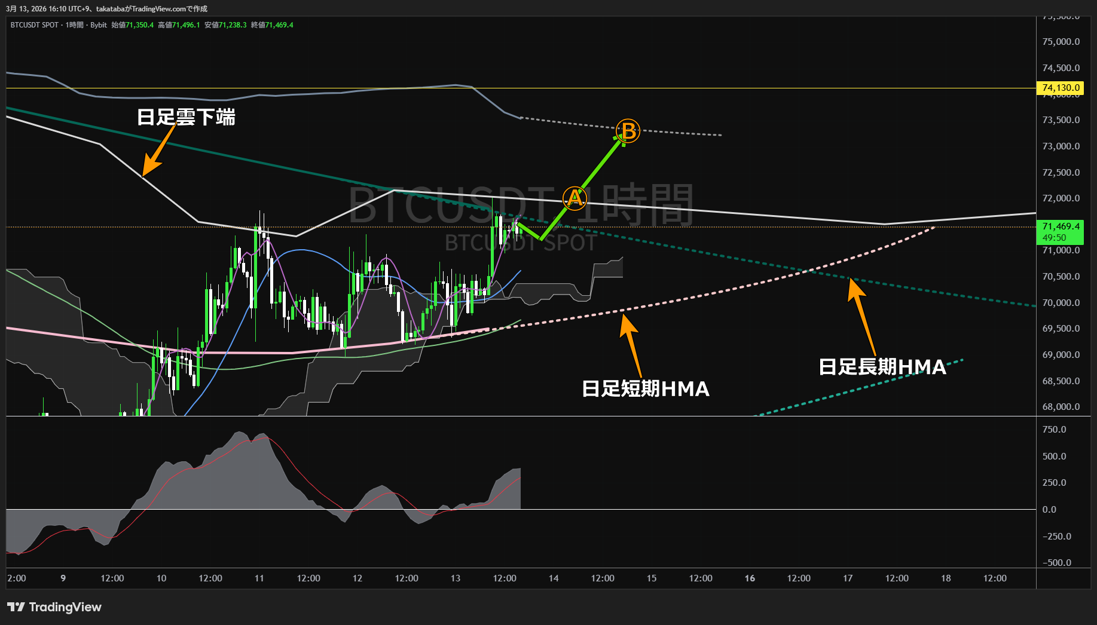Click the BTCUSDT SPOT symbol title
Viewport: 1097px width, 625px height.
click(x=35, y=25)
